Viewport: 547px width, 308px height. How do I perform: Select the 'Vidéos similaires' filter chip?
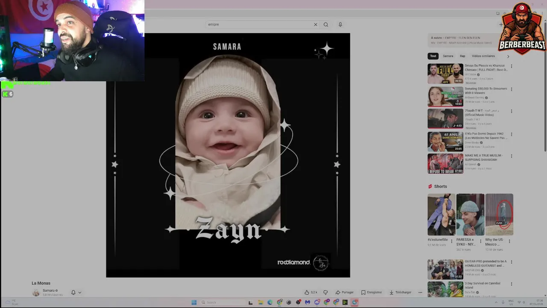point(483,56)
